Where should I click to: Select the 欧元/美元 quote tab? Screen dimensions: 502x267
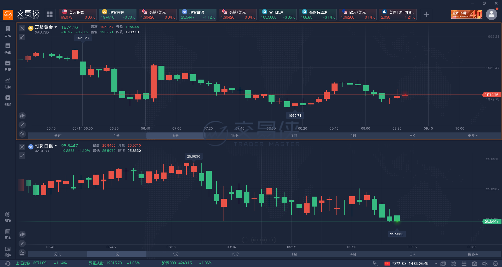pyautogui.click(x=358, y=14)
